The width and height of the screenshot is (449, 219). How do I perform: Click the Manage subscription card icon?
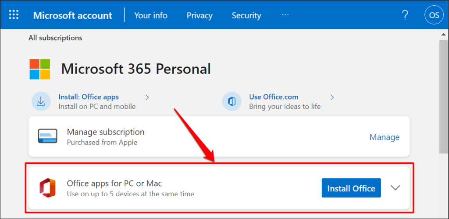tap(47, 137)
